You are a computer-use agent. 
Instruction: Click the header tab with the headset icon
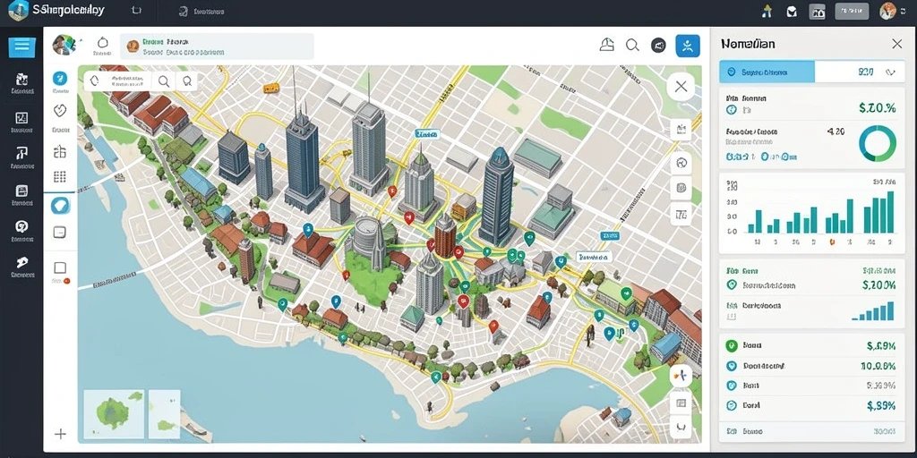(199, 11)
